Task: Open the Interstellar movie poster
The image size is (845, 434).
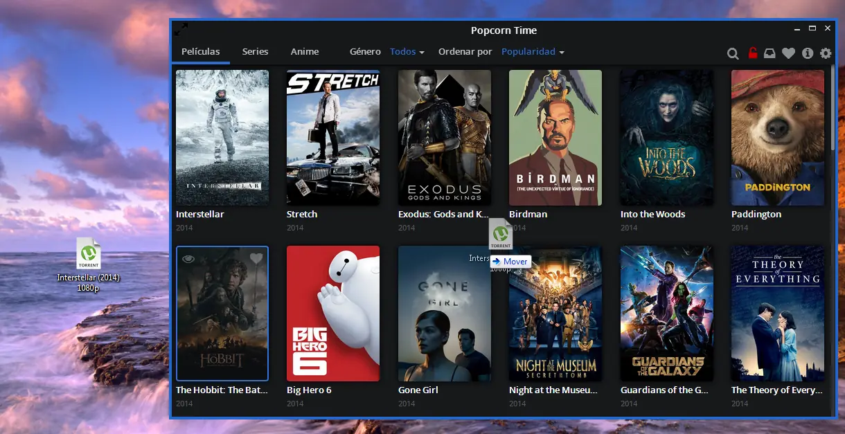Action: tap(222, 137)
